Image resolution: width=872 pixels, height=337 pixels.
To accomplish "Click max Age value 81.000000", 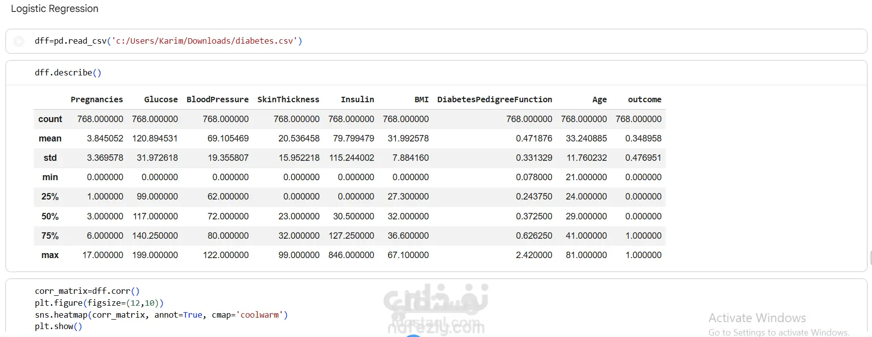I will 586,255.
